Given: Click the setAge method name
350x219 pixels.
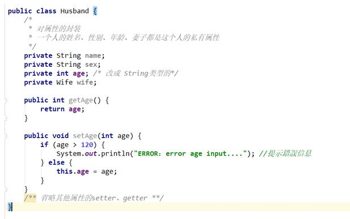Looking at the screenshot, I should pos(85,136).
